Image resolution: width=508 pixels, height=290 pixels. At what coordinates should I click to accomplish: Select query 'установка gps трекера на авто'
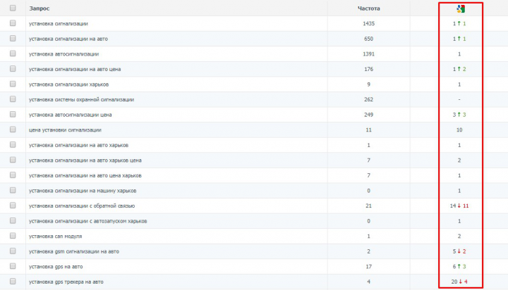[66, 282]
